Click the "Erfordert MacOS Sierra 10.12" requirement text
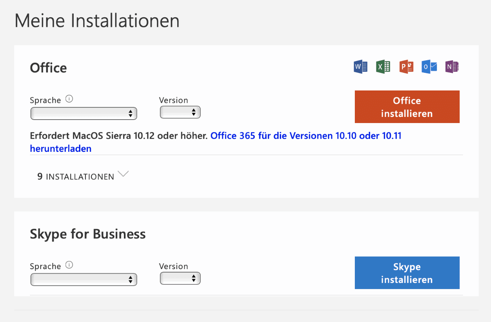Viewport: 491px width, 322px height. [x=119, y=136]
